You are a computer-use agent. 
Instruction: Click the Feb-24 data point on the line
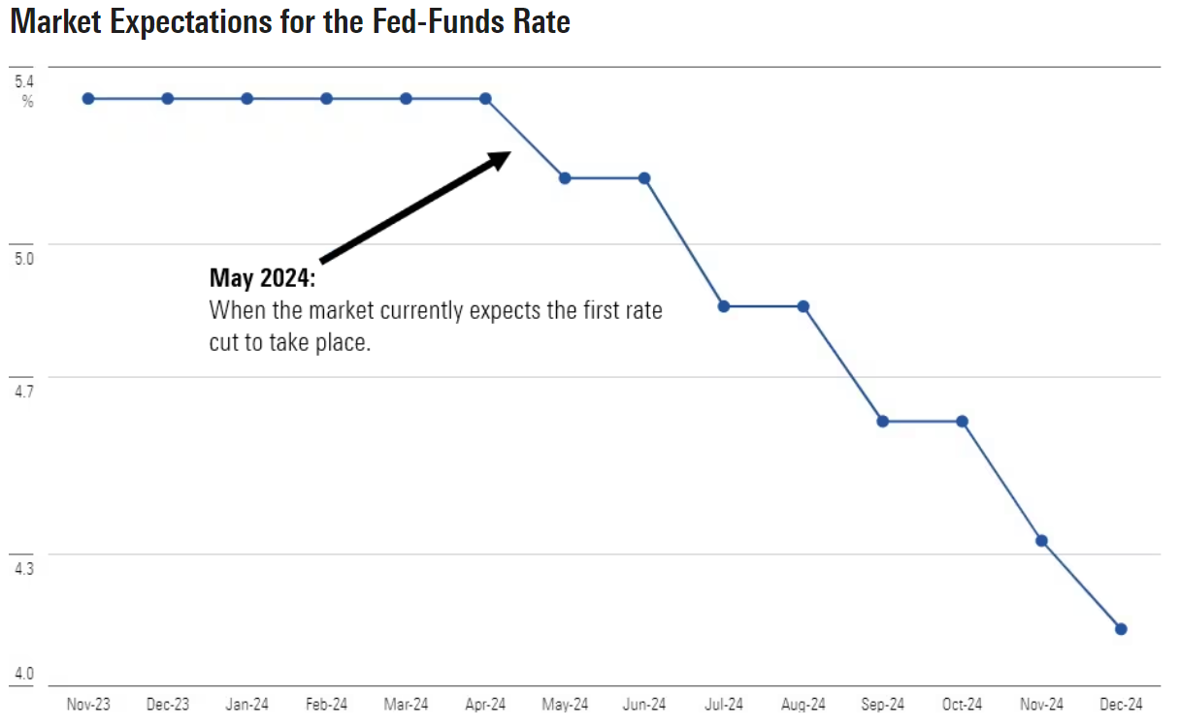327,99
